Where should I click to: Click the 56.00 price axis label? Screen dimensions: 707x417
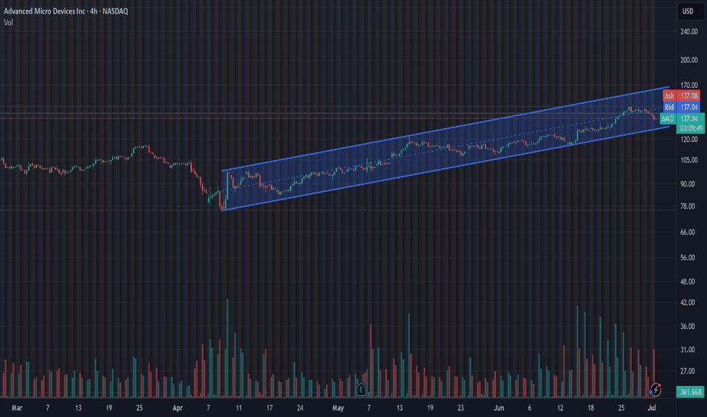pyautogui.click(x=689, y=258)
